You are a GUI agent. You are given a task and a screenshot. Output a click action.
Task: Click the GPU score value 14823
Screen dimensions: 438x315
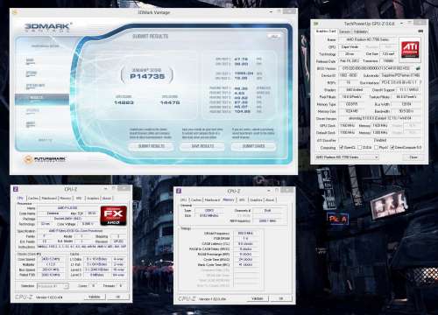[124, 102]
